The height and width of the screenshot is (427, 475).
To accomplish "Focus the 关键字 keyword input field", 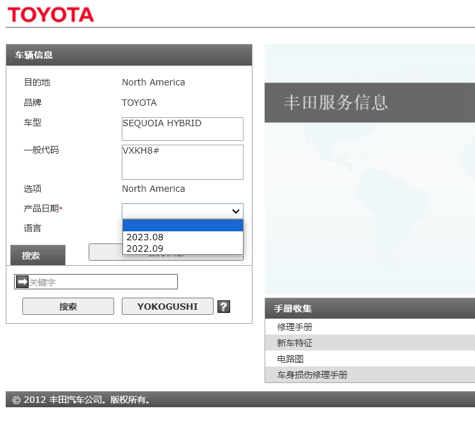I will tap(102, 282).
